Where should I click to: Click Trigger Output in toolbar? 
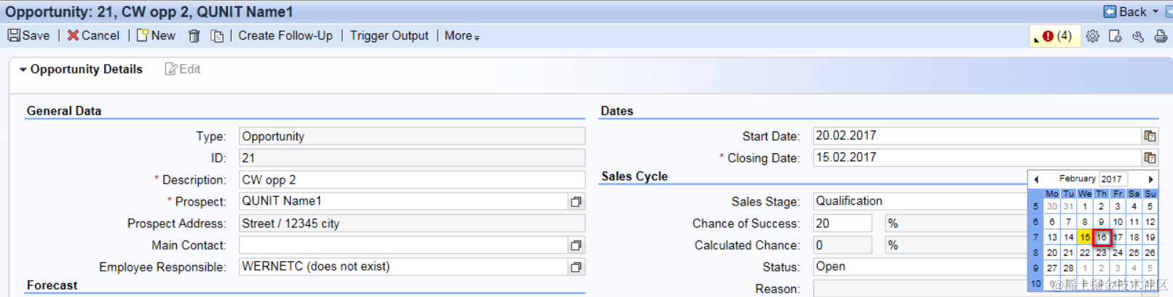pyautogui.click(x=389, y=36)
